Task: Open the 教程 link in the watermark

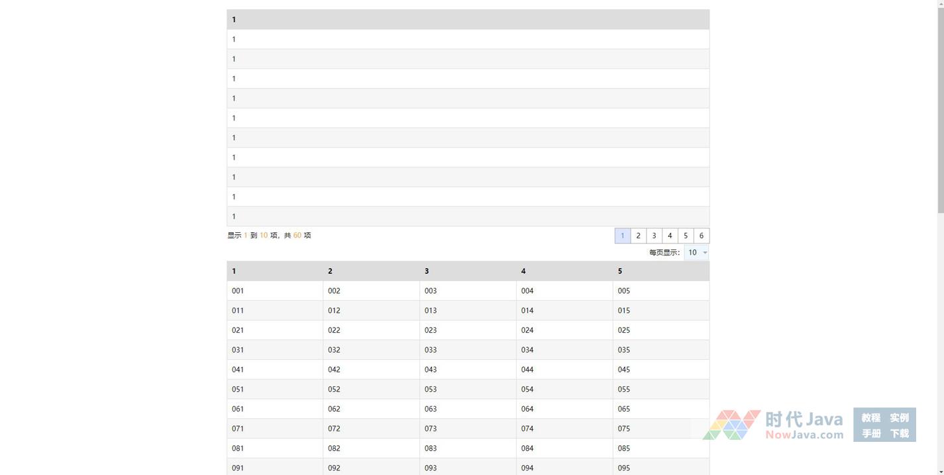Action: tap(870, 417)
